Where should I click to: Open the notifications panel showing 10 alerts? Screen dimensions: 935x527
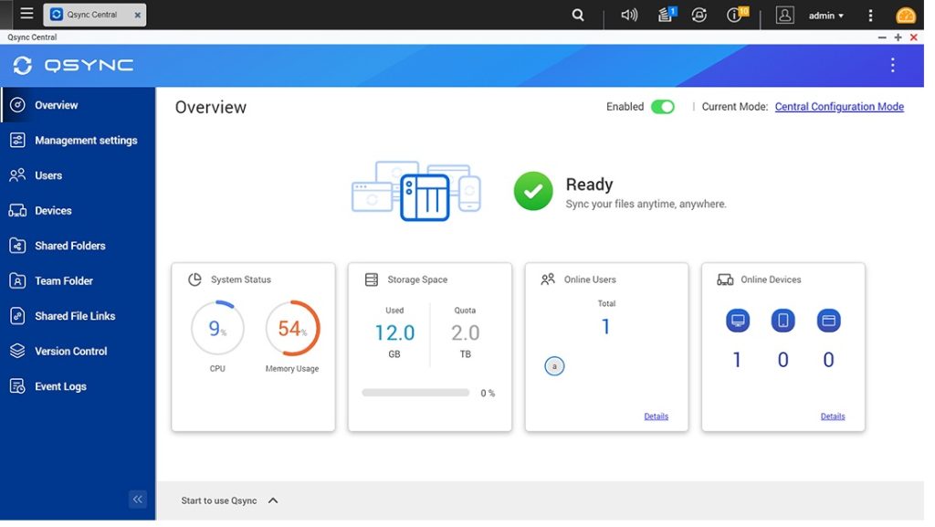click(735, 15)
